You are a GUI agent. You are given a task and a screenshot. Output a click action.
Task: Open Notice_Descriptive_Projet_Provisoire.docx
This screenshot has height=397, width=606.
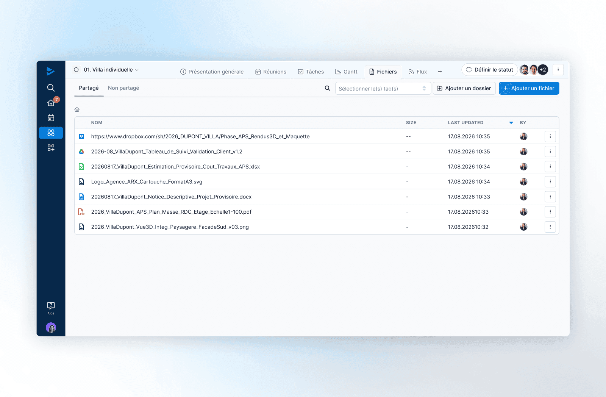[171, 197]
